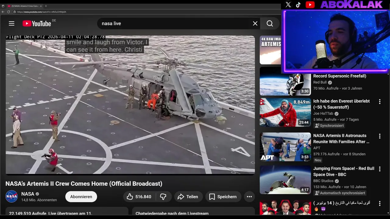Go to the YouTube home logo

click(37, 23)
